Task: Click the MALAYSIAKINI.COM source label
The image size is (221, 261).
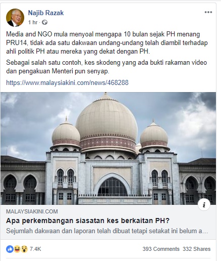Action: tap(32, 211)
